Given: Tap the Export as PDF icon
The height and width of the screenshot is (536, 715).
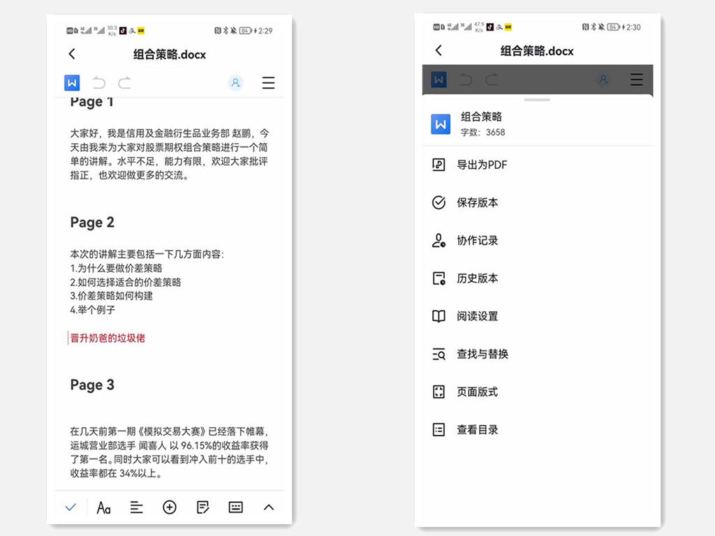Looking at the screenshot, I should pos(438,165).
